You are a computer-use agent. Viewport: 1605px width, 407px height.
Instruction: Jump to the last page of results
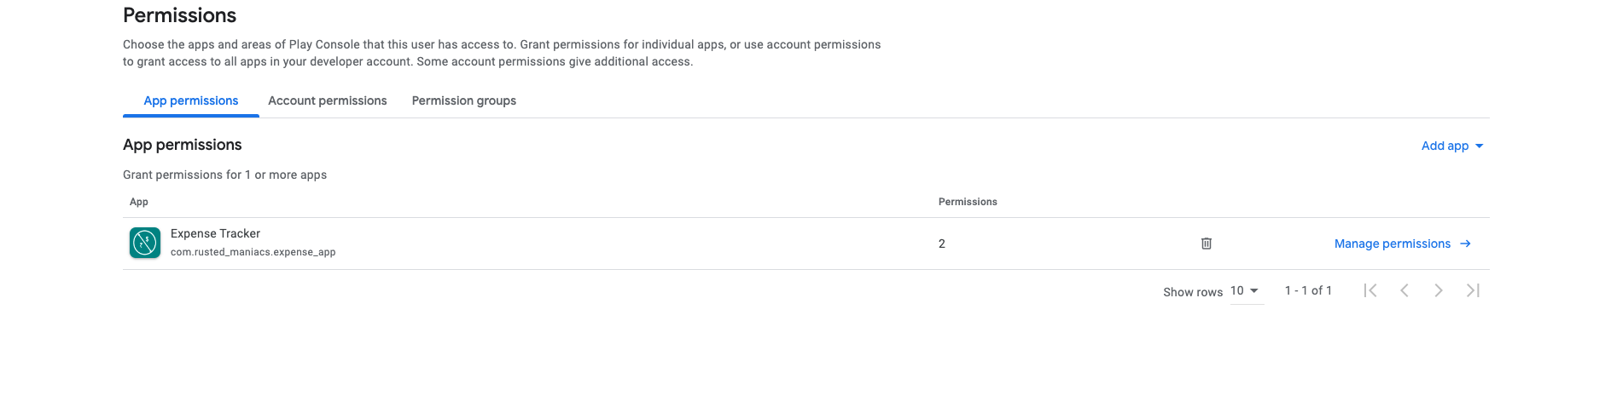pyautogui.click(x=1473, y=290)
